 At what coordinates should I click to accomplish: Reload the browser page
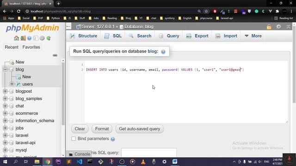tap(18, 11)
